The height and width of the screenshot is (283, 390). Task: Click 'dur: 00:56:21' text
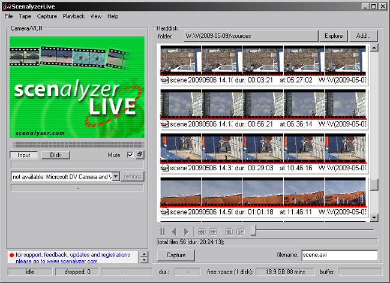[254, 124]
